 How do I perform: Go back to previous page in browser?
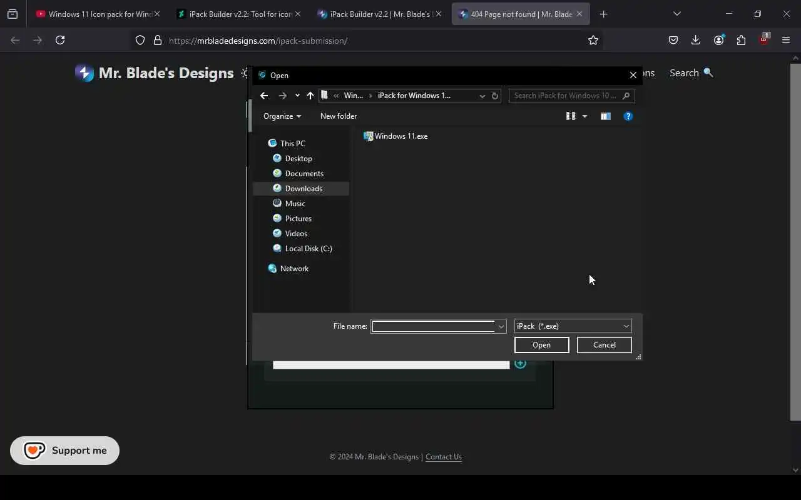pyautogui.click(x=15, y=40)
